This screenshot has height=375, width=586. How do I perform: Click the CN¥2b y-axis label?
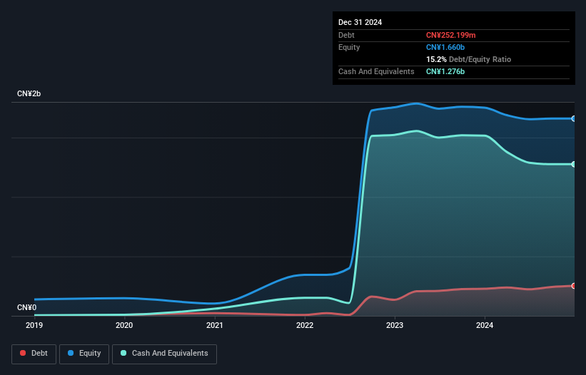click(29, 93)
